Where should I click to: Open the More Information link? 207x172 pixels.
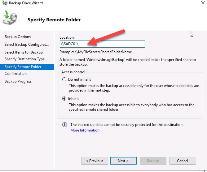(x=85, y=130)
